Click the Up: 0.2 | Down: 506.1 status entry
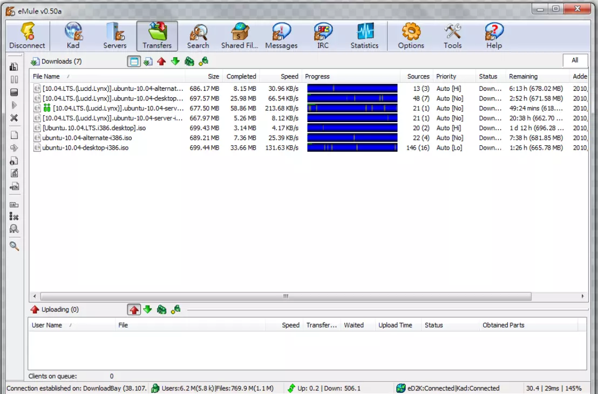Image resolution: width=598 pixels, height=394 pixels. point(324,388)
